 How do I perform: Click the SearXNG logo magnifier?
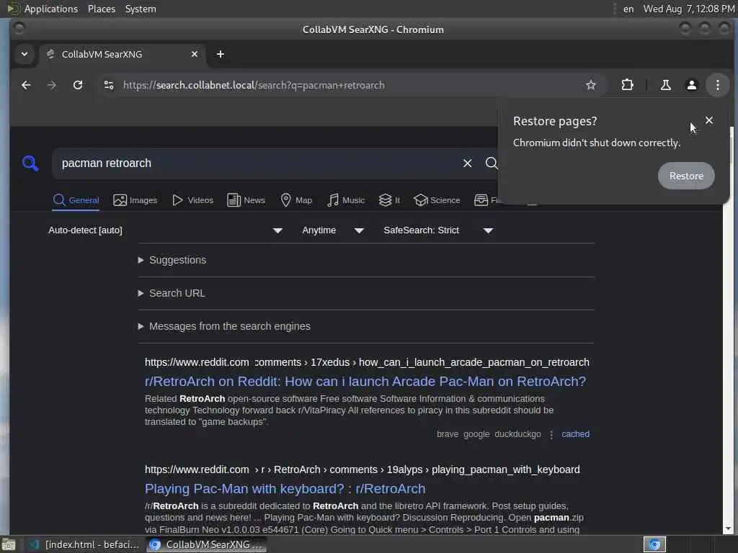coord(30,163)
